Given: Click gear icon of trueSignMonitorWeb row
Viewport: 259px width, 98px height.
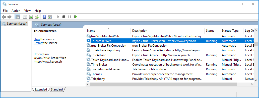Looking at the screenshot, I should [89, 36].
